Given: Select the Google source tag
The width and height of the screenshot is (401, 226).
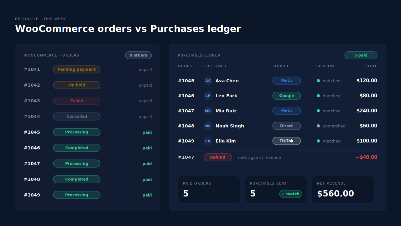Looking at the screenshot, I should coord(287,96).
